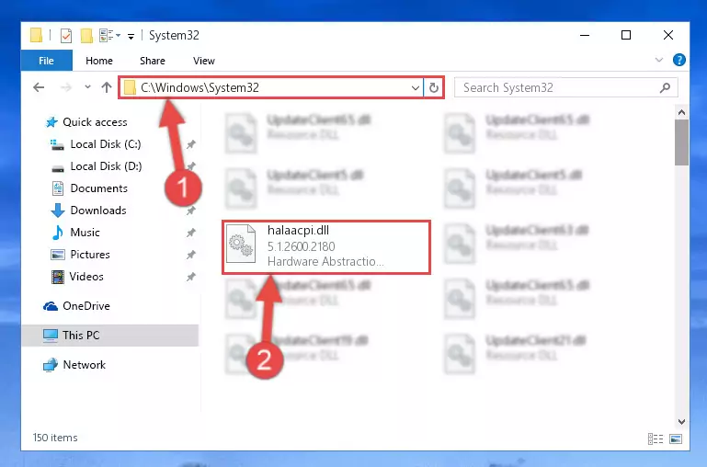Open Local Disk (C:) in sidebar

[106, 143]
